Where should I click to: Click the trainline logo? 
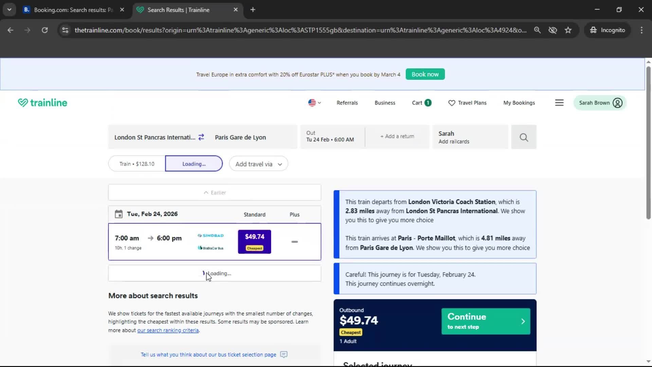click(42, 103)
